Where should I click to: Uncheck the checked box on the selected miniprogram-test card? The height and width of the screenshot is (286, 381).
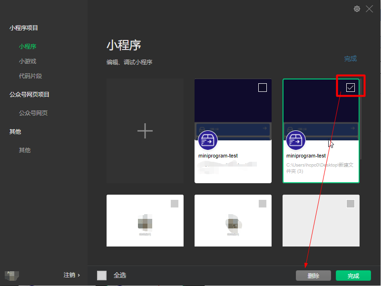[x=351, y=88]
